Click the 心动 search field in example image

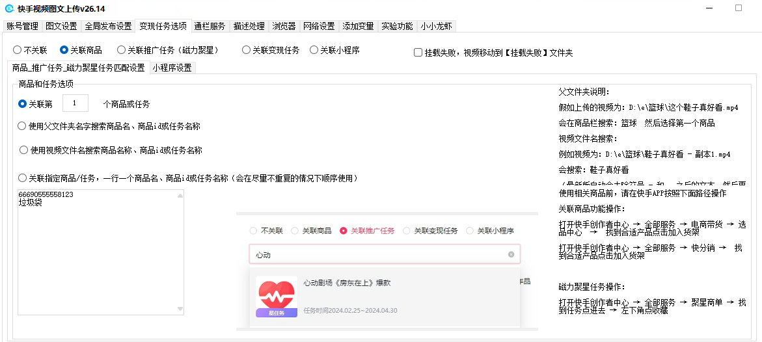(385, 254)
